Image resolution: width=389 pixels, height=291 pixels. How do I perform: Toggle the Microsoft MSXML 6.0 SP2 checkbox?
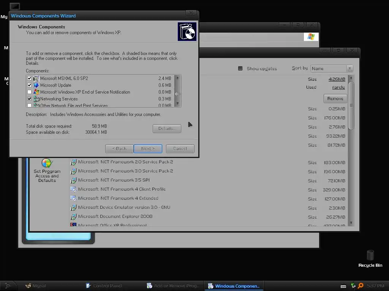[30, 78]
